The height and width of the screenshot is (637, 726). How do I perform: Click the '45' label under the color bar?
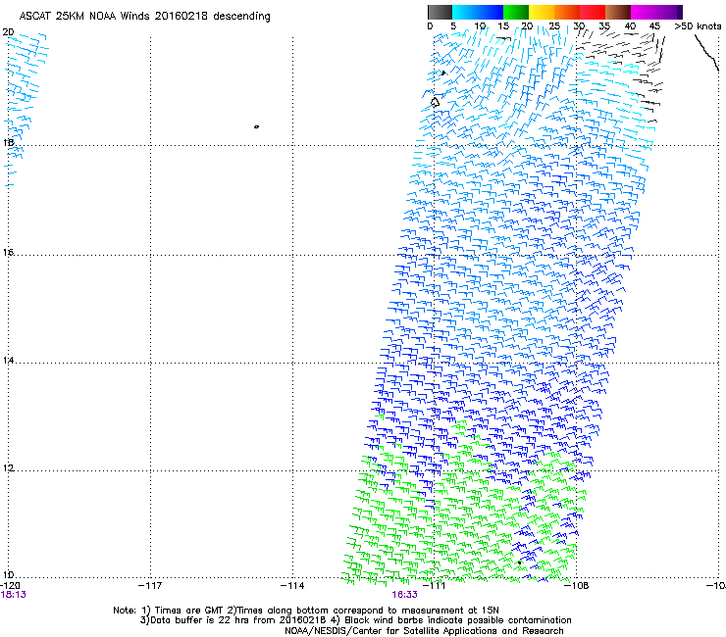(x=654, y=26)
